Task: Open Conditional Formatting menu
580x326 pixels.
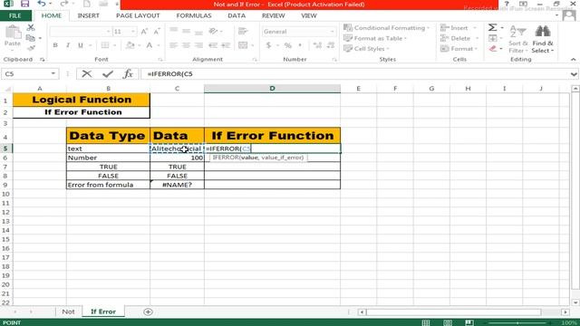Action: coord(387,28)
